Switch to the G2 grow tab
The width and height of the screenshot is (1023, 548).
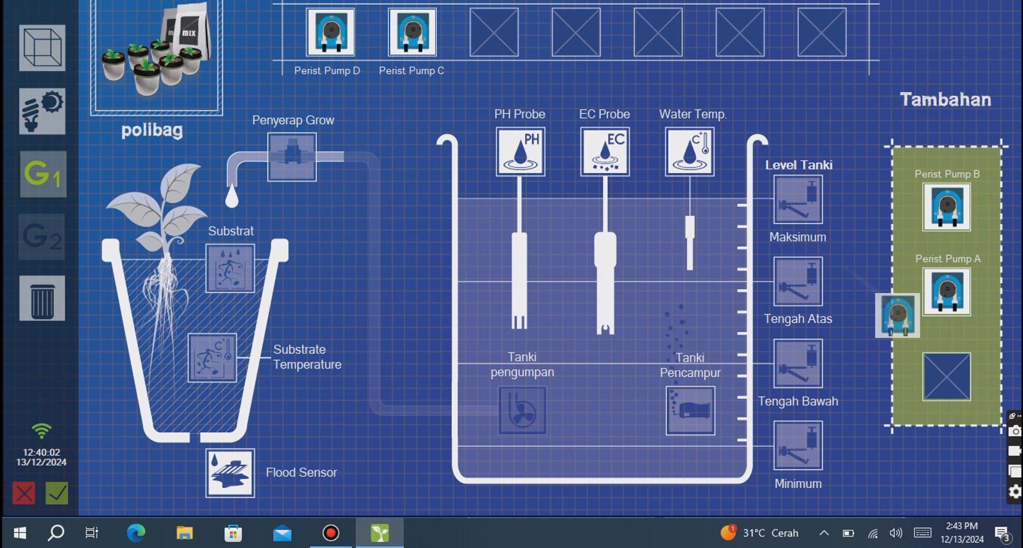(43, 237)
